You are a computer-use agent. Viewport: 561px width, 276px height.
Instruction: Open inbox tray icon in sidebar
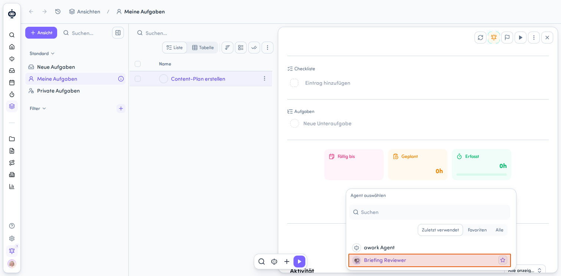tap(12, 71)
